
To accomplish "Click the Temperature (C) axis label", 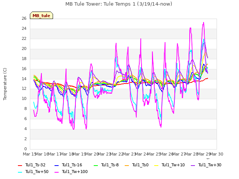I will (x=5, y=84).
